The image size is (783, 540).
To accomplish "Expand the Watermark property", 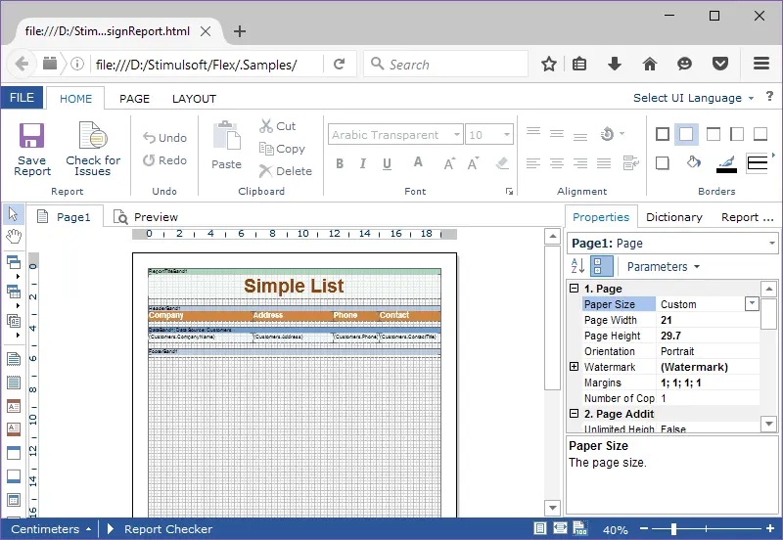I will [x=575, y=366].
